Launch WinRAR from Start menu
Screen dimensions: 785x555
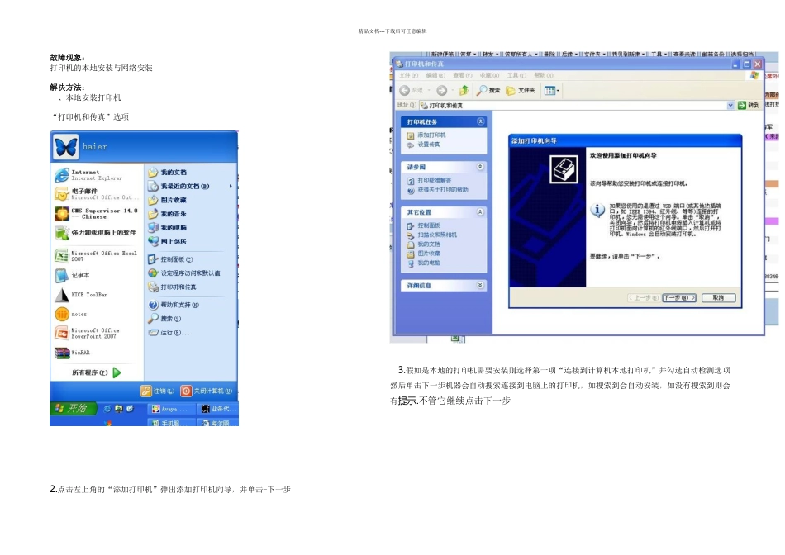point(73,353)
